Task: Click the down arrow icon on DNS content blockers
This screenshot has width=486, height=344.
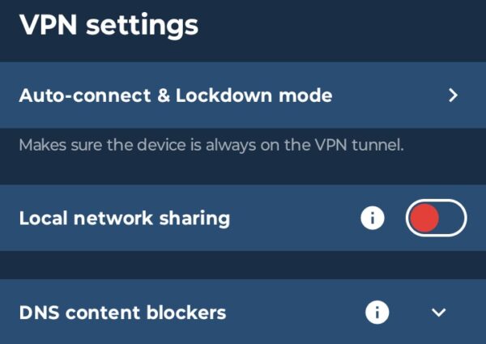Action: click(439, 312)
